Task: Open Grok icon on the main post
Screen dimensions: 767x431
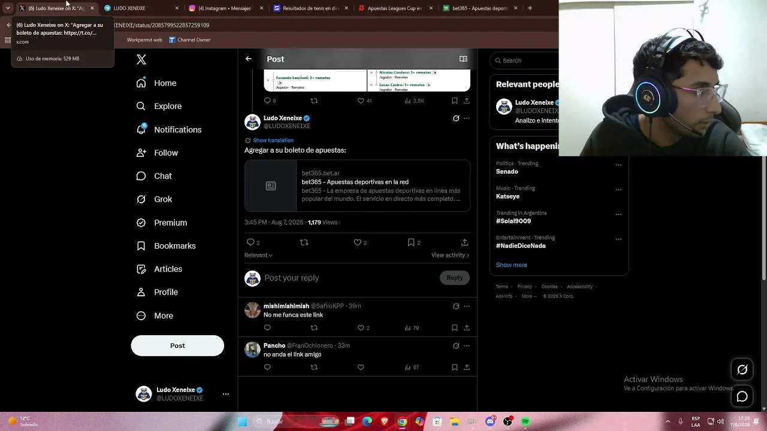Action: (456, 119)
